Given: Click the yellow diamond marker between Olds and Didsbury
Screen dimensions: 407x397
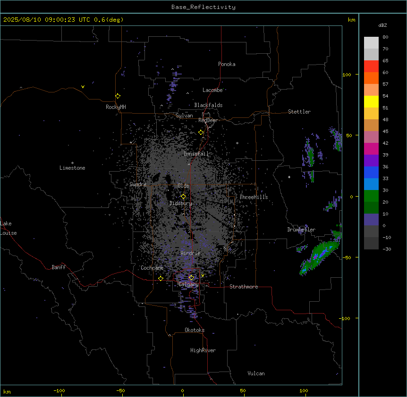Looking at the screenshot, I should [183, 197].
